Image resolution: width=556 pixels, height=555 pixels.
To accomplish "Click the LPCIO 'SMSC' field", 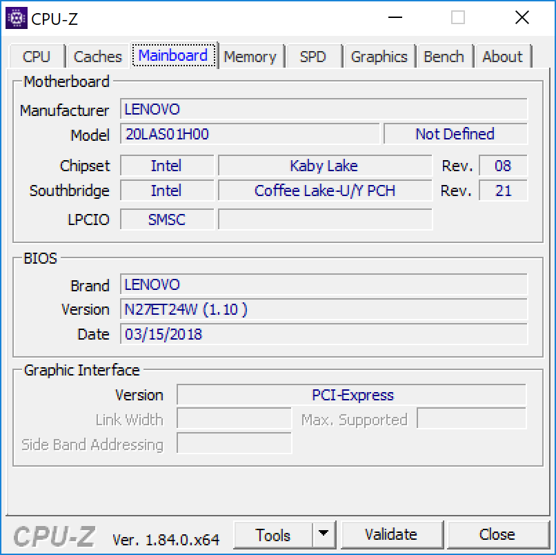I will point(167,220).
